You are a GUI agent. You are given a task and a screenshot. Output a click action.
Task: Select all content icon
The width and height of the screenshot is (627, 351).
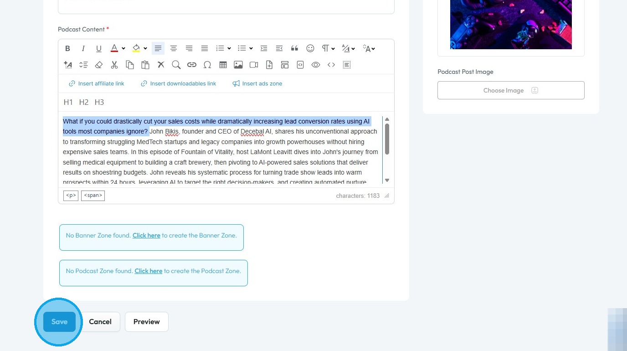(347, 65)
